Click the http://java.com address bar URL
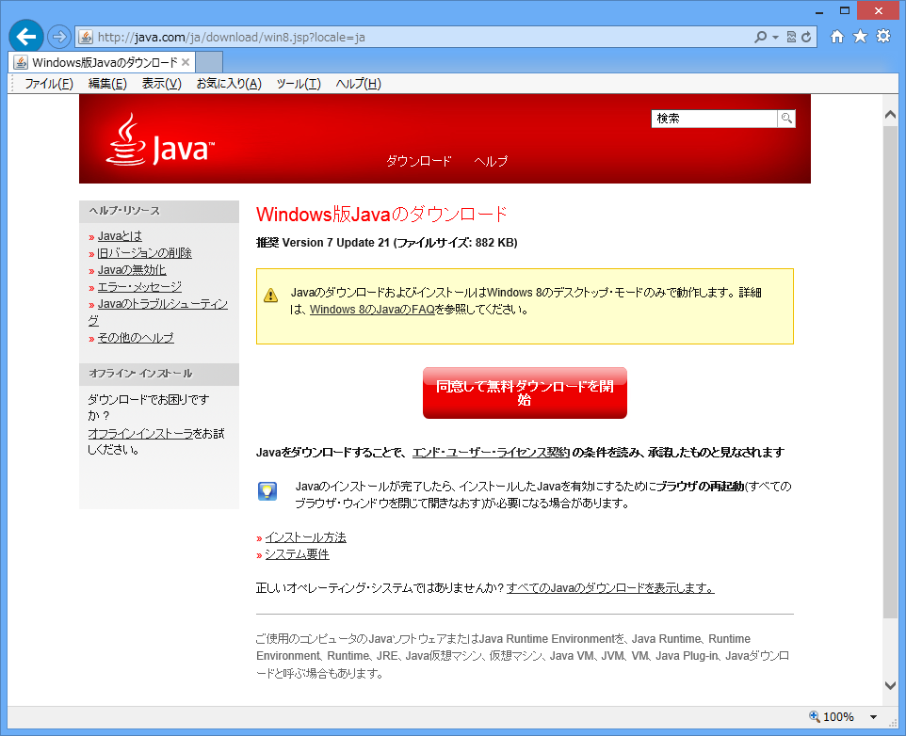This screenshot has height=736, width=906. (231, 37)
